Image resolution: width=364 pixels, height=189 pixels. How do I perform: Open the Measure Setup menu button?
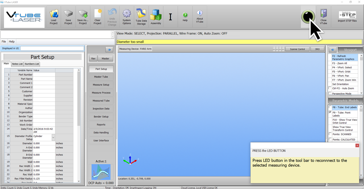[101, 85]
